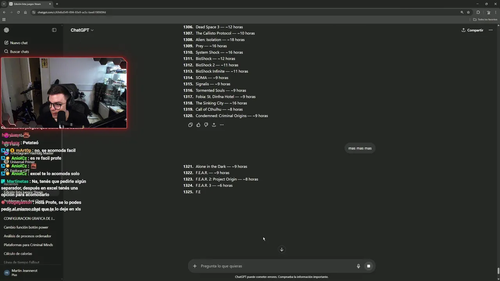Click the scroll-to-bottom arrow button
500x281 pixels.
tap(282, 249)
